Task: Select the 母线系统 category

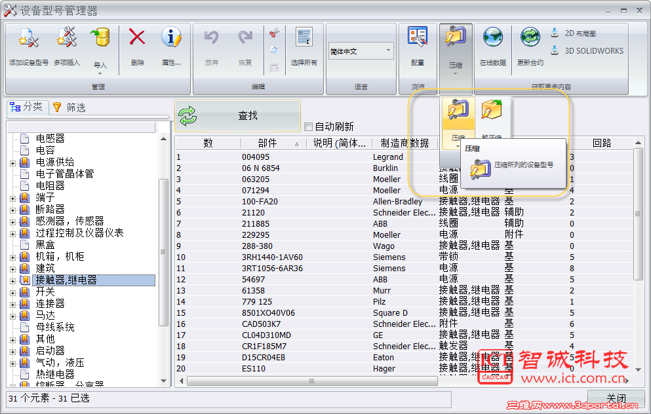Action: click(x=55, y=327)
